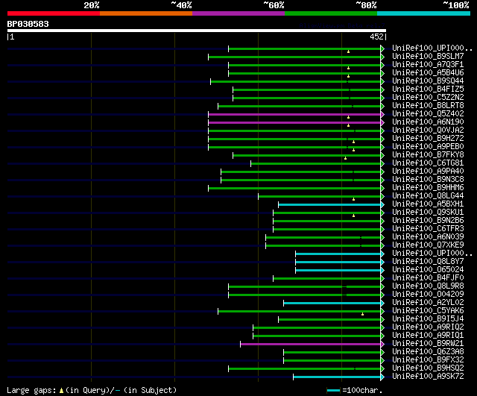
Task: Select the BP030583 query name
Action: [28, 24]
